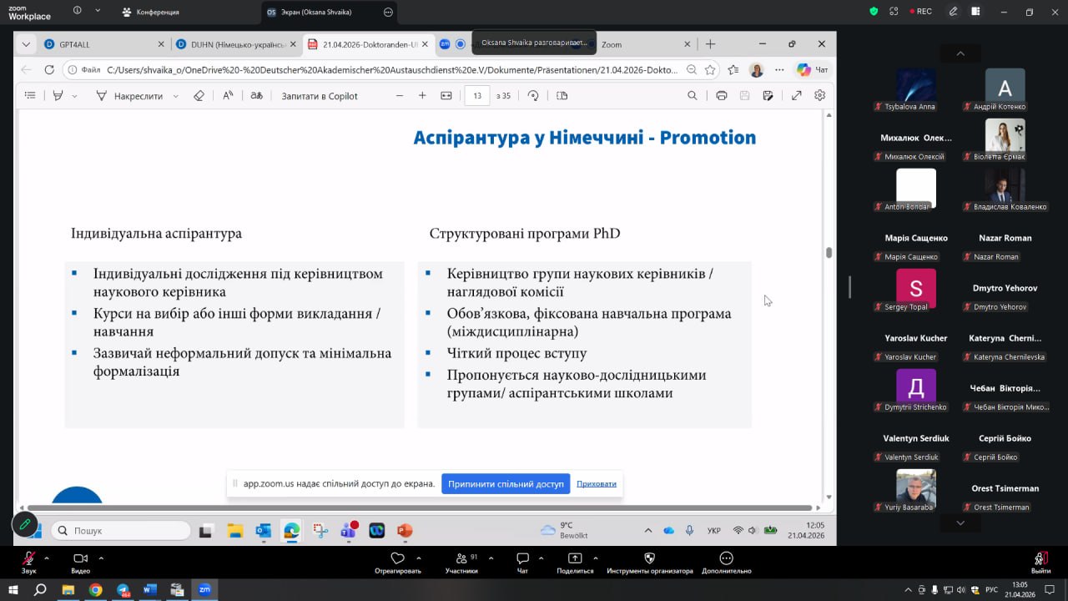
Task: Expand the audio options arrow beside Звук
Action: click(47, 558)
